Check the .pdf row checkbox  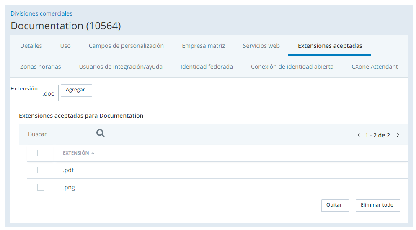pyautogui.click(x=41, y=170)
